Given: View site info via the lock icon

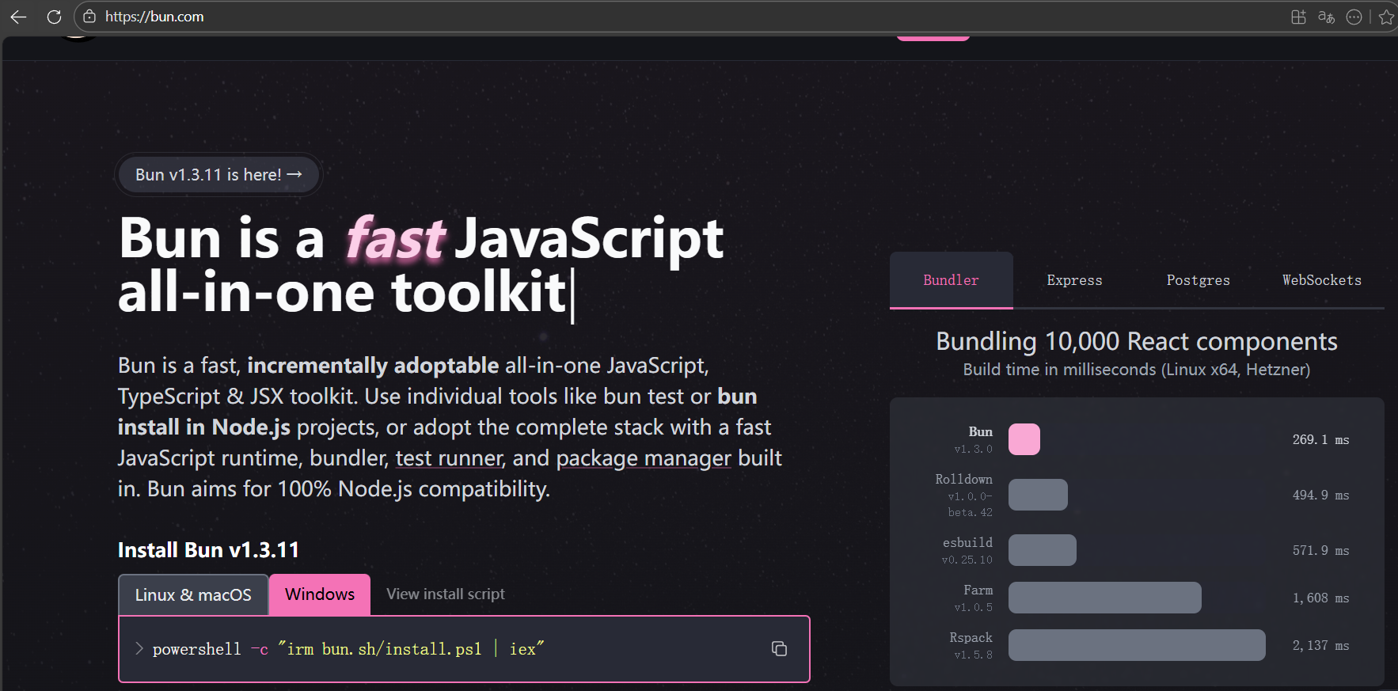Looking at the screenshot, I should click(89, 17).
